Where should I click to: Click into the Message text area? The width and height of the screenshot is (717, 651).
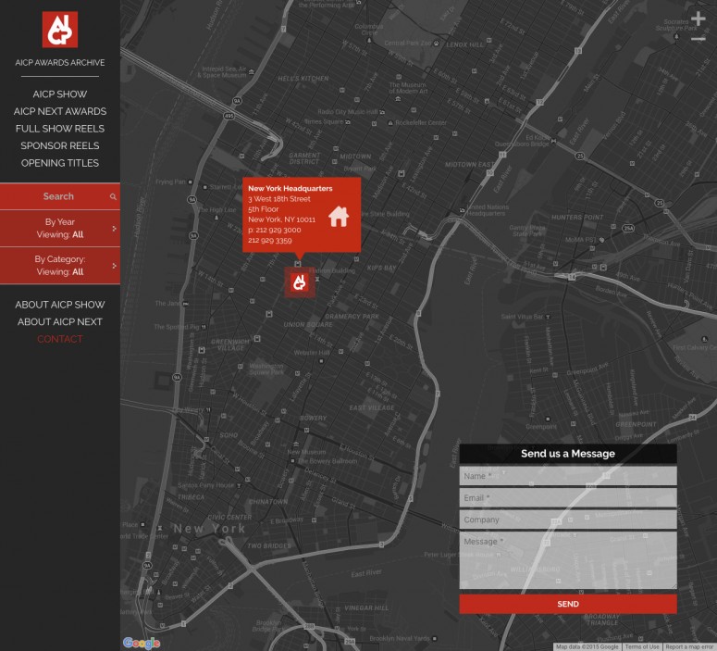(568, 560)
